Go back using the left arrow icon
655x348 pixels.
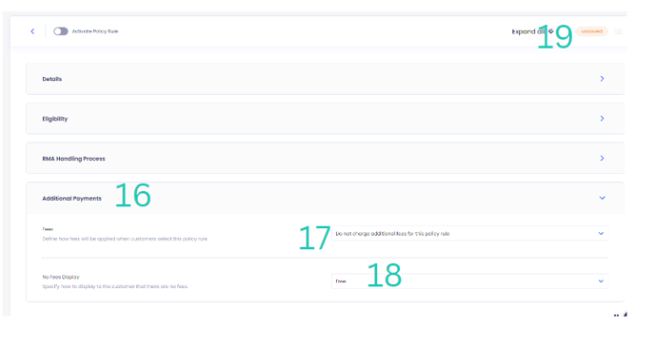point(32,31)
